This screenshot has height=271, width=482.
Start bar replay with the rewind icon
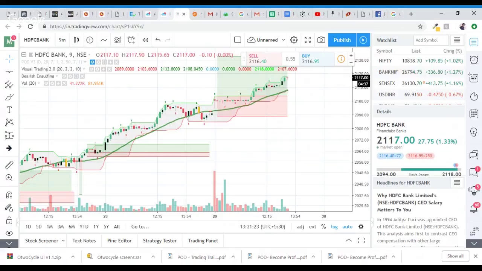point(145,40)
